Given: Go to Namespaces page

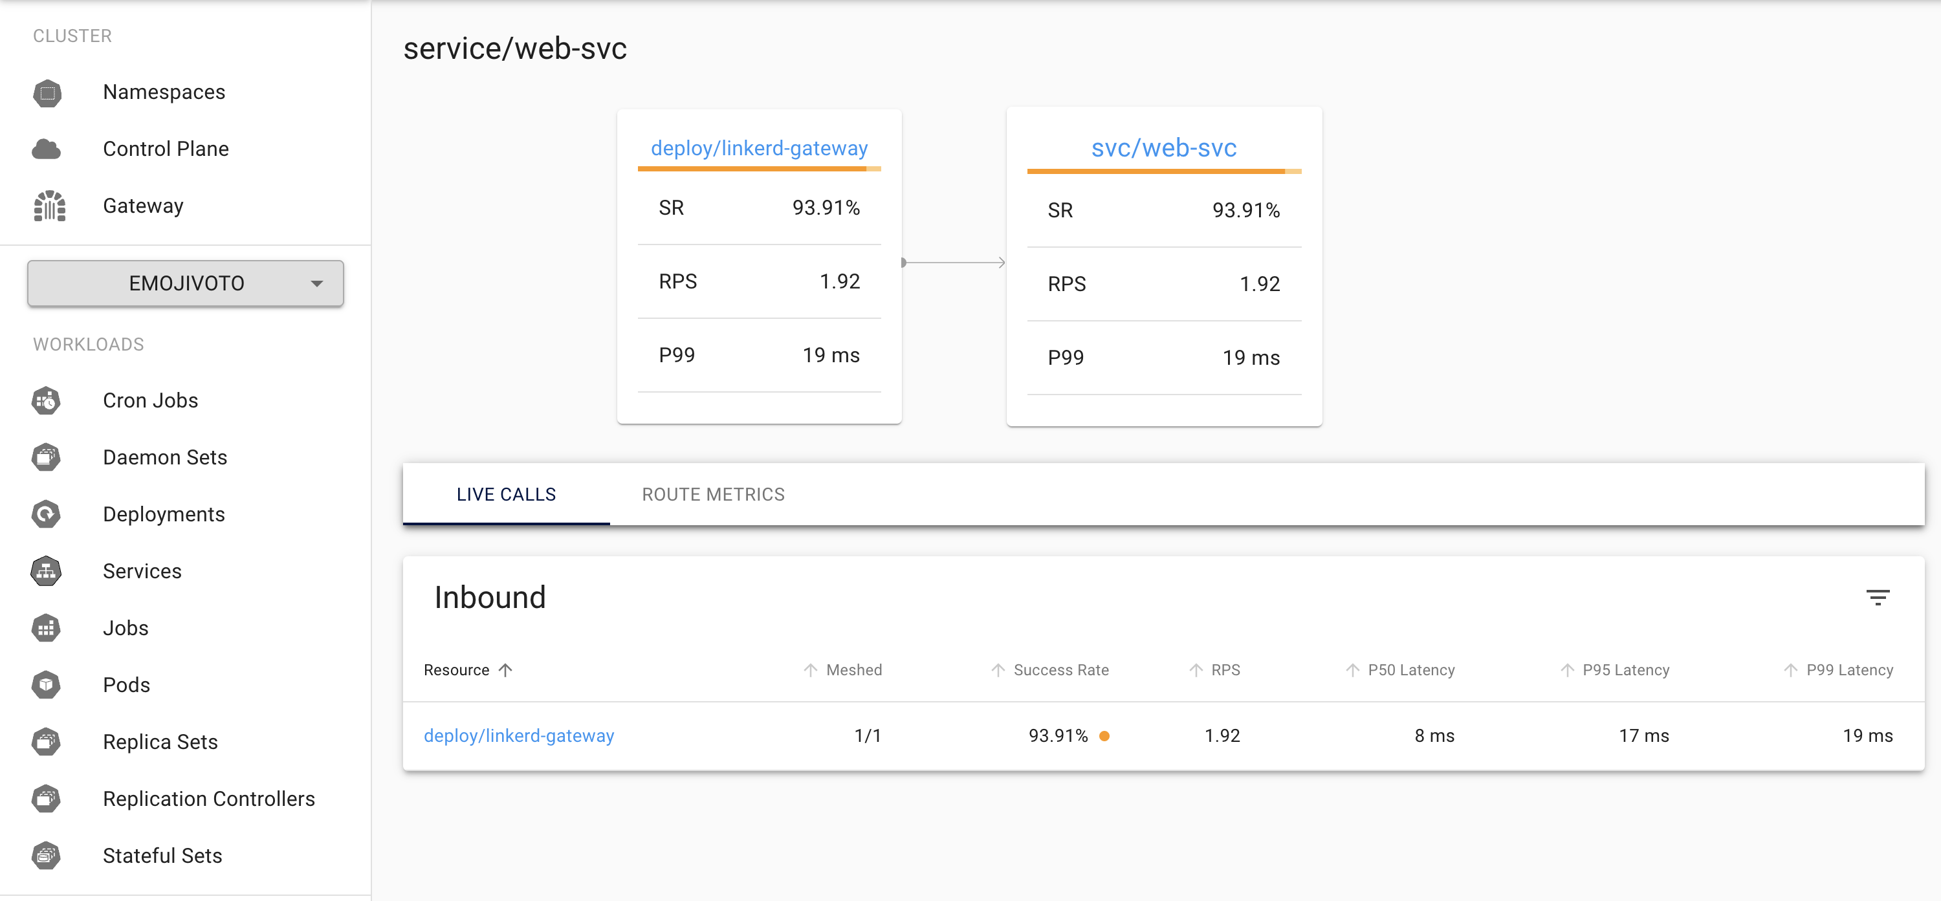Looking at the screenshot, I should pos(164,92).
